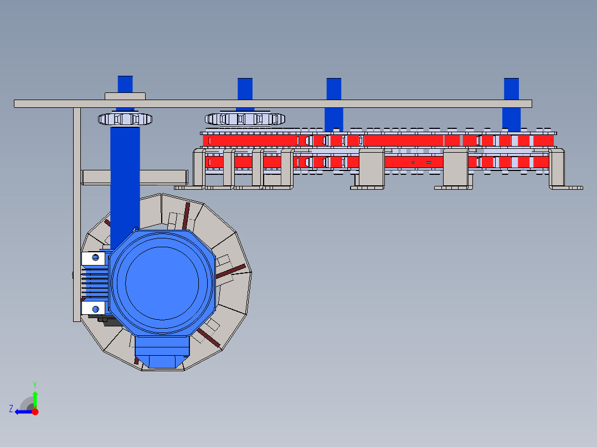Select the wide sprocket above the chain conveyor
This screenshot has width=597, height=447.
(245, 119)
